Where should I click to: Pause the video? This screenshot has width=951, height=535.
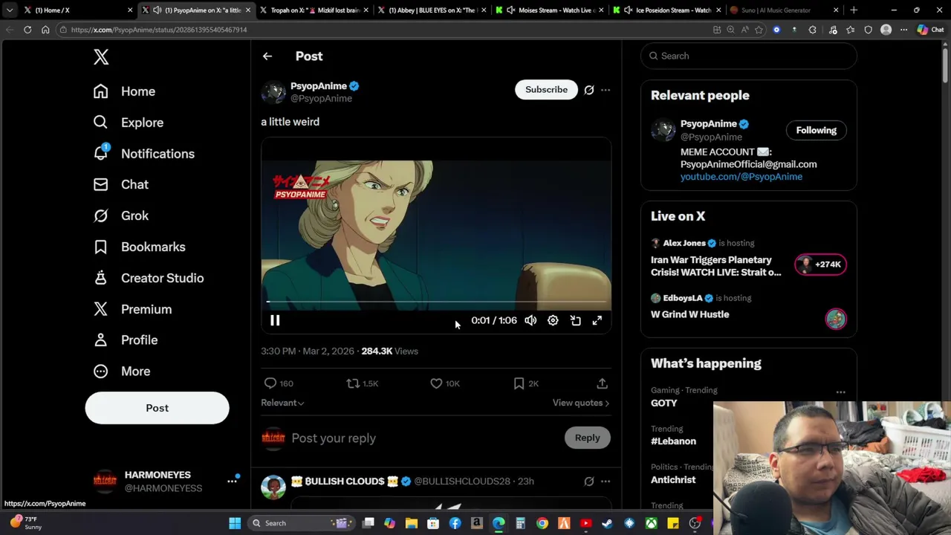[275, 320]
